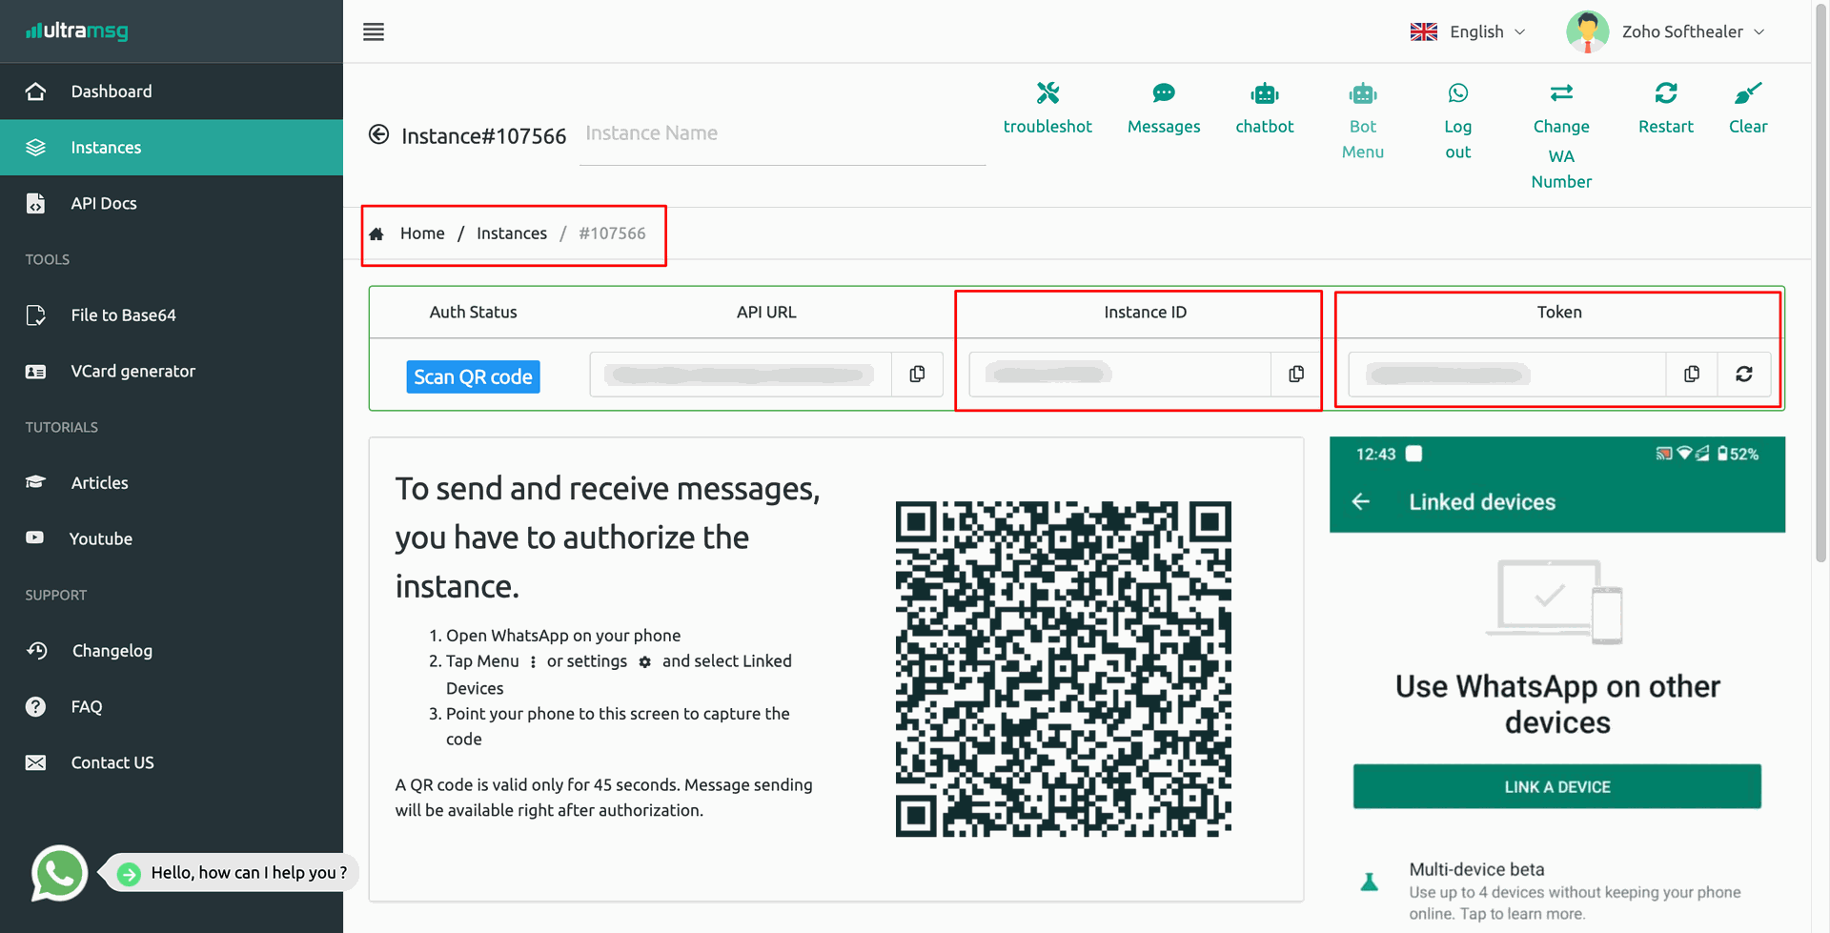
Task: Open Articles tutorials
Action: [172, 483]
